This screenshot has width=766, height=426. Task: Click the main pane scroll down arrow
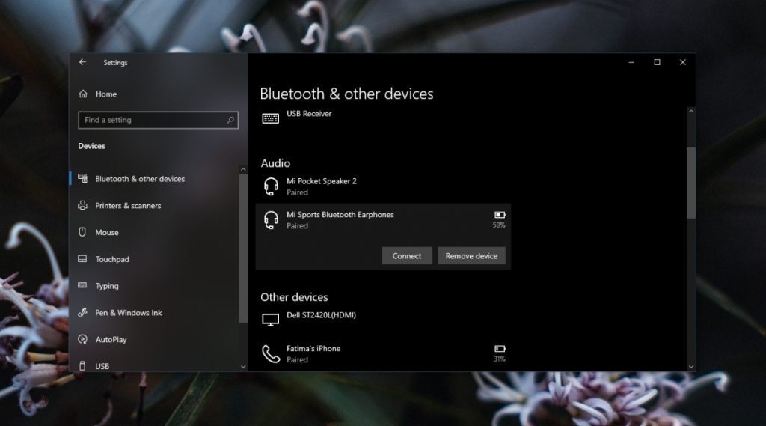tap(690, 366)
